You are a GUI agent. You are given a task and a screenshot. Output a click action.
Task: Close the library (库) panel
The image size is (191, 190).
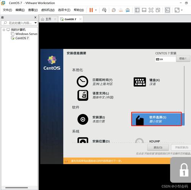(x=35, y=17)
